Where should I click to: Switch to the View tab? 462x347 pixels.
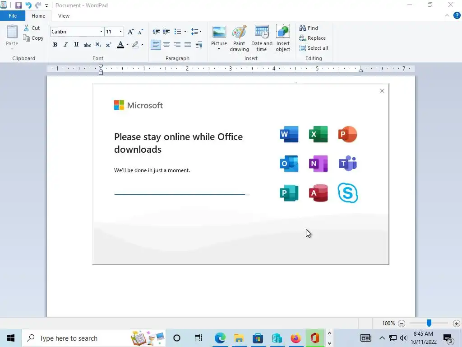click(x=64, y=16)
